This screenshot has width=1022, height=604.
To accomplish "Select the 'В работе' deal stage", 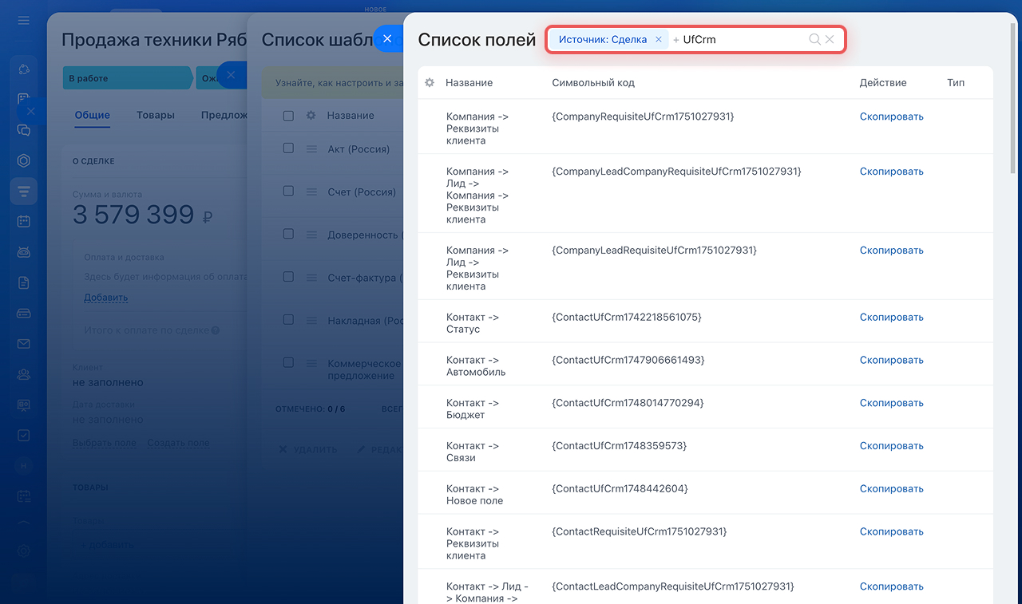I will coord(128,78).
